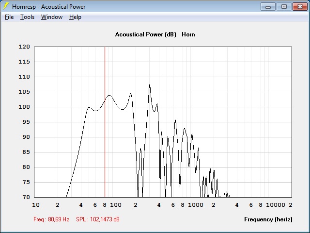Click the chart title 'Acoustical Power (dB)'
This screenshot has width=310, height=233.
145,34
